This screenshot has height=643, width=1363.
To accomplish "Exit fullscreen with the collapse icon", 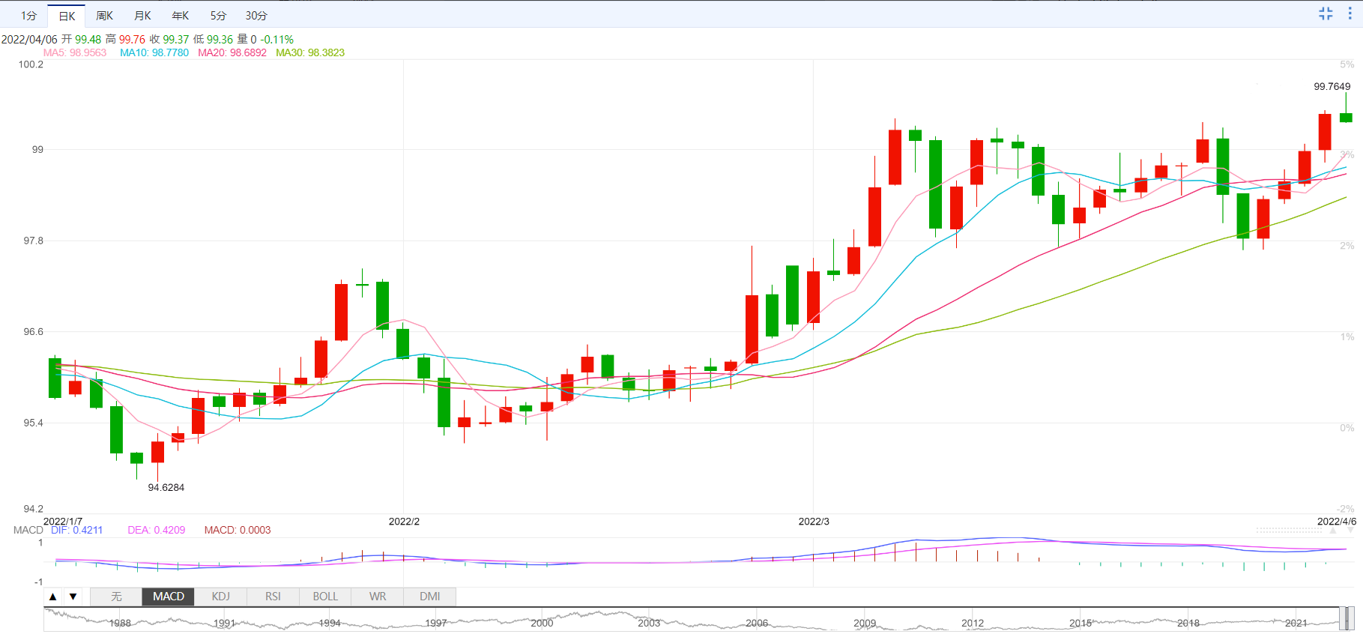I will [x=1326, y=13].
